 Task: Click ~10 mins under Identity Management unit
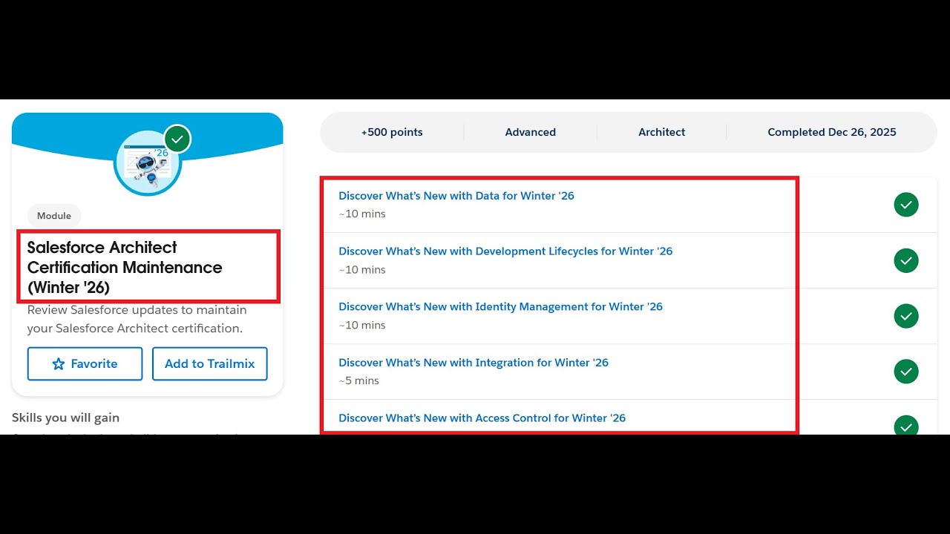[x=362, y=326]
